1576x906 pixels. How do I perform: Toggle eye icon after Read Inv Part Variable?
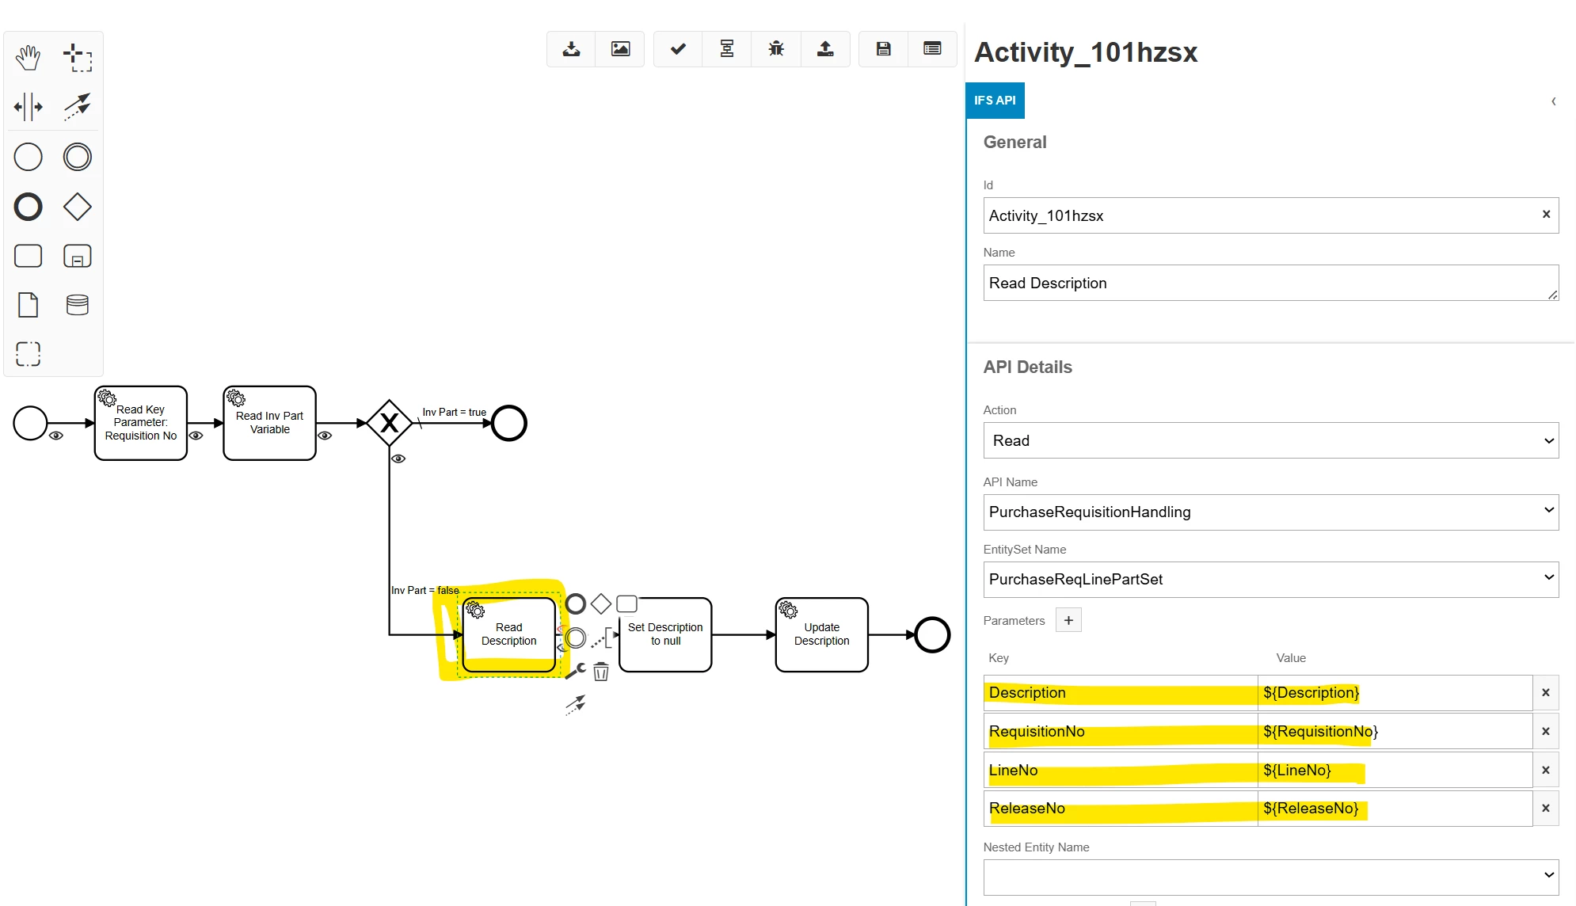pyautogui.click(x=325, y=436)
